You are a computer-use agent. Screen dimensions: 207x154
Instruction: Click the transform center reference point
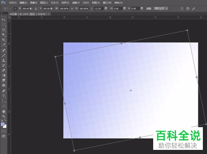tap(131, 90)
